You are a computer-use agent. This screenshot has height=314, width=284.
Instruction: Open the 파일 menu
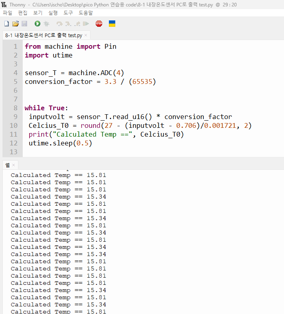[x=8, y=13]
